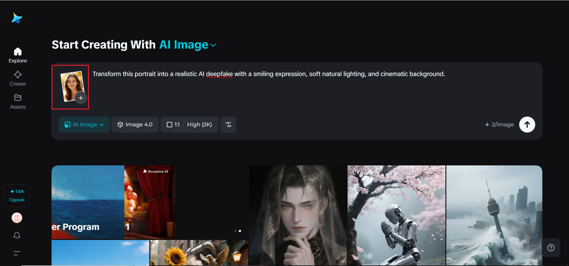This screenshot has height=266, width=569.
Task: Change the 1:1 High (2K) aspect settings
Action: (189, 125)
